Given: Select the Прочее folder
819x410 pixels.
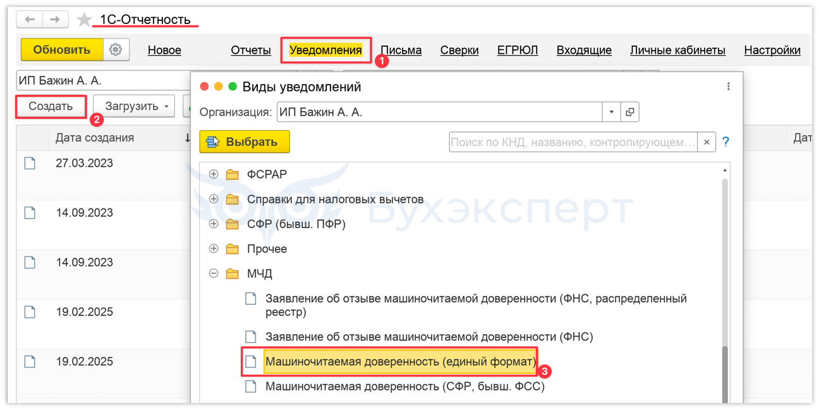Looking at the screenshot, I should click(267, 249).
